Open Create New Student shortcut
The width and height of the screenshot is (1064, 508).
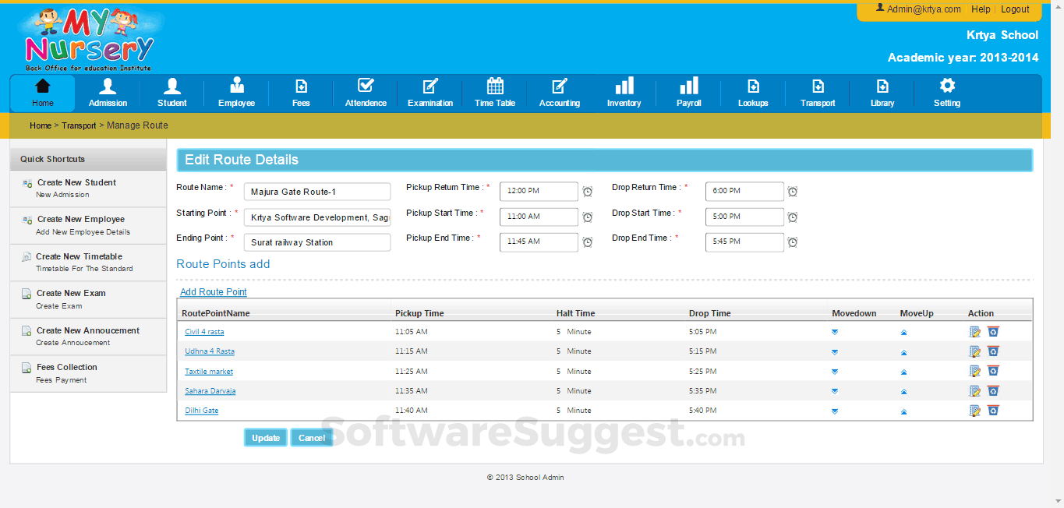pos(76,183)
